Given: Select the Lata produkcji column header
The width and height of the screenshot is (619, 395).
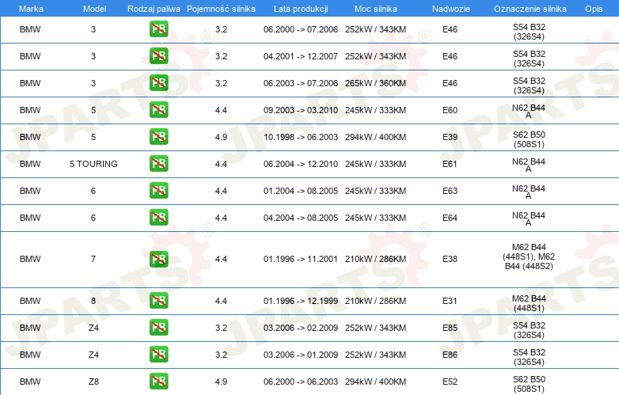Looking at the screenshot, I should click(x=300, y=7).
